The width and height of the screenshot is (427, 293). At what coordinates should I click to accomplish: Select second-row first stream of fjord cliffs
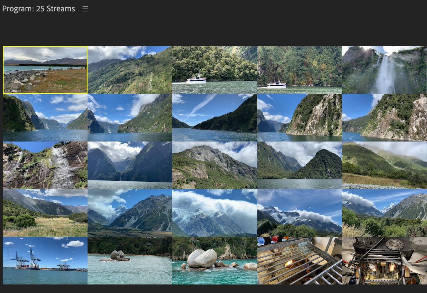coord(45,118)
